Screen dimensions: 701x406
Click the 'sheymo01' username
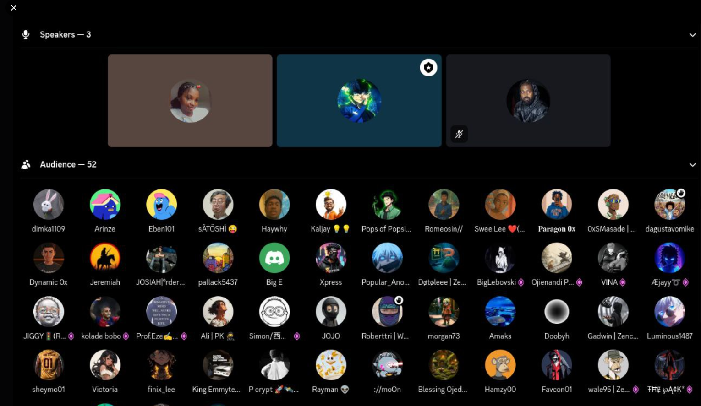[49, 390]
